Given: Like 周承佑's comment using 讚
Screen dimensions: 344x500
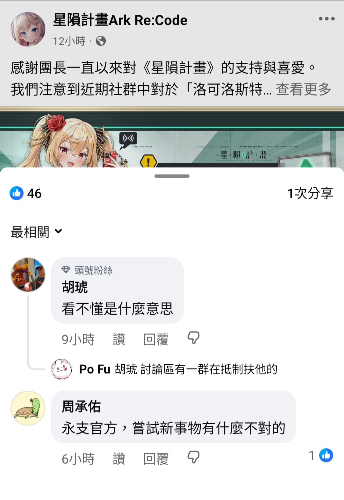Looking at the screenshot, I should tap(119, 459).
